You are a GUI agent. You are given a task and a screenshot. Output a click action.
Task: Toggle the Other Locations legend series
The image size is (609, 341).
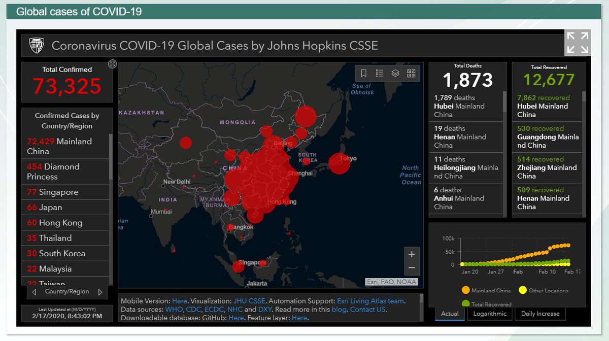coord(543,291)
